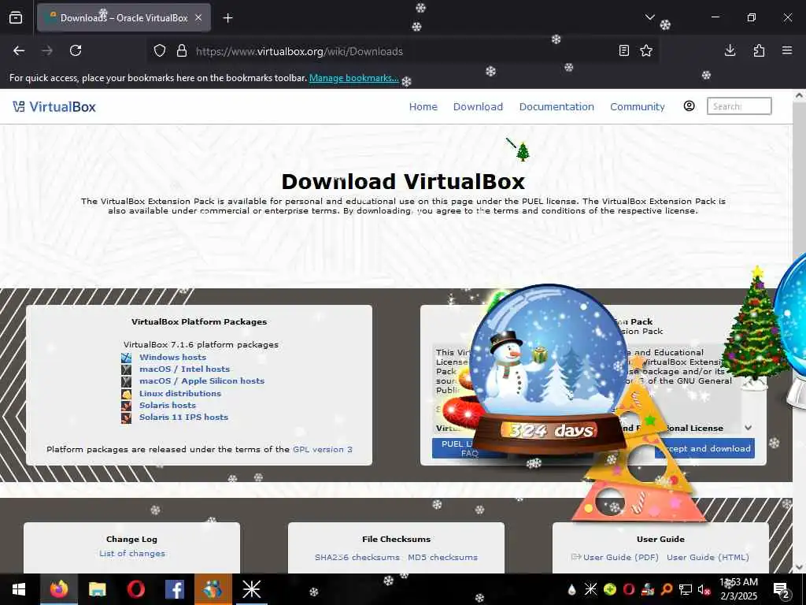Click the volume muted tray icon
806x605 pixels.
(704, 589)
